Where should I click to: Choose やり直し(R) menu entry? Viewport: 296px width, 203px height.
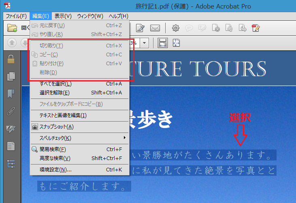(80, 34)
